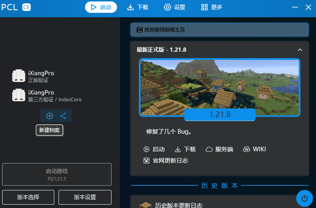Click the four-squares grid icon in top bar
The image size is (316, 208).
[204, 7]
